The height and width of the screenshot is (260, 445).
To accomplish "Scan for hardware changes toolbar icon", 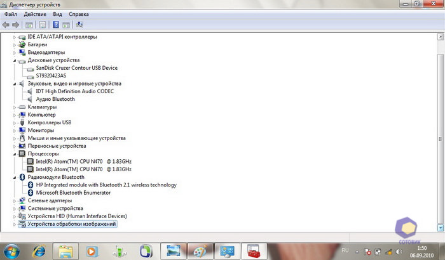I will coord(79,25).
